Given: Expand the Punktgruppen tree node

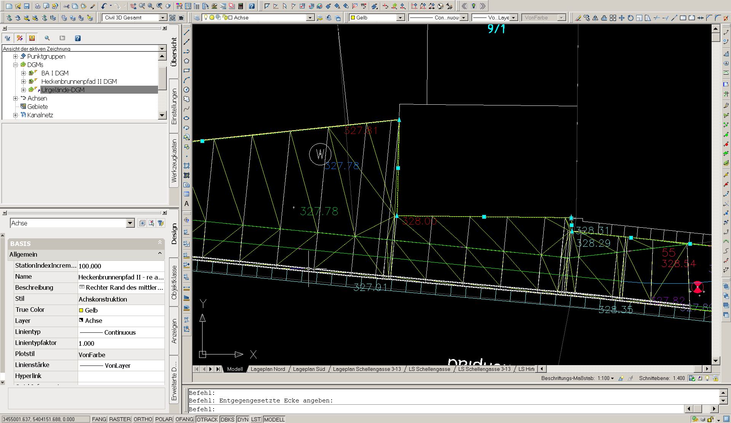Looking at the screenshot, I should (16, 56).
